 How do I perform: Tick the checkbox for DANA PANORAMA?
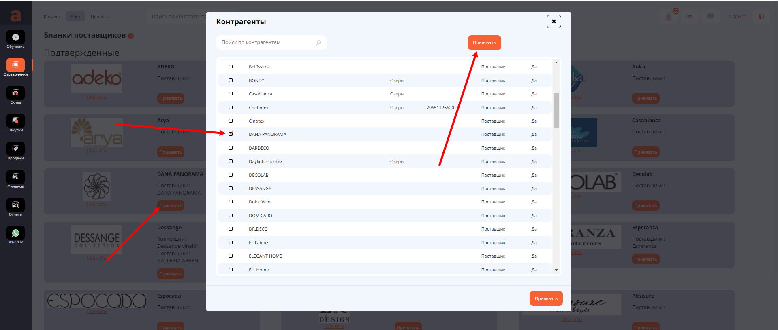pyautogui.click(x=231, y=134)
